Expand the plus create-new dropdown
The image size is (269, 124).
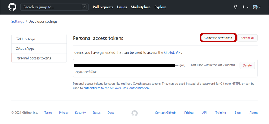[245, 7]
